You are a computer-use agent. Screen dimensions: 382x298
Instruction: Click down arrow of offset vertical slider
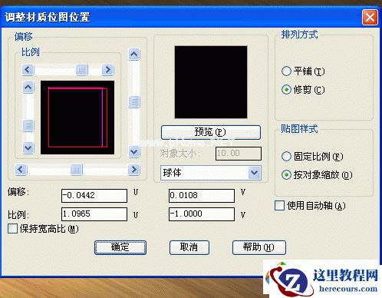coord(134,152)
